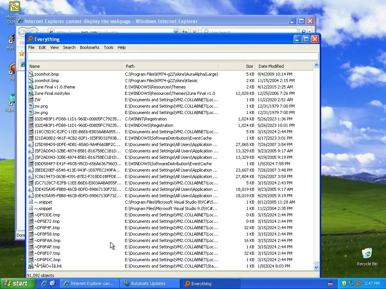Sort results by the Name column header

[75, 66]
